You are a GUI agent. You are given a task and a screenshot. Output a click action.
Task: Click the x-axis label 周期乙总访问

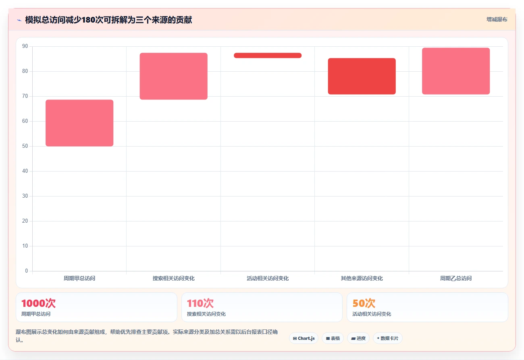[456, 278]
